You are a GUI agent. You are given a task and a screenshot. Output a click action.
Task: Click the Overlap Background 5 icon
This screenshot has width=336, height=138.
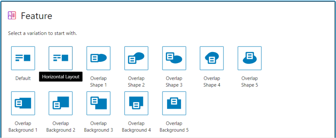pyautogui.click(x=174, y=103)
